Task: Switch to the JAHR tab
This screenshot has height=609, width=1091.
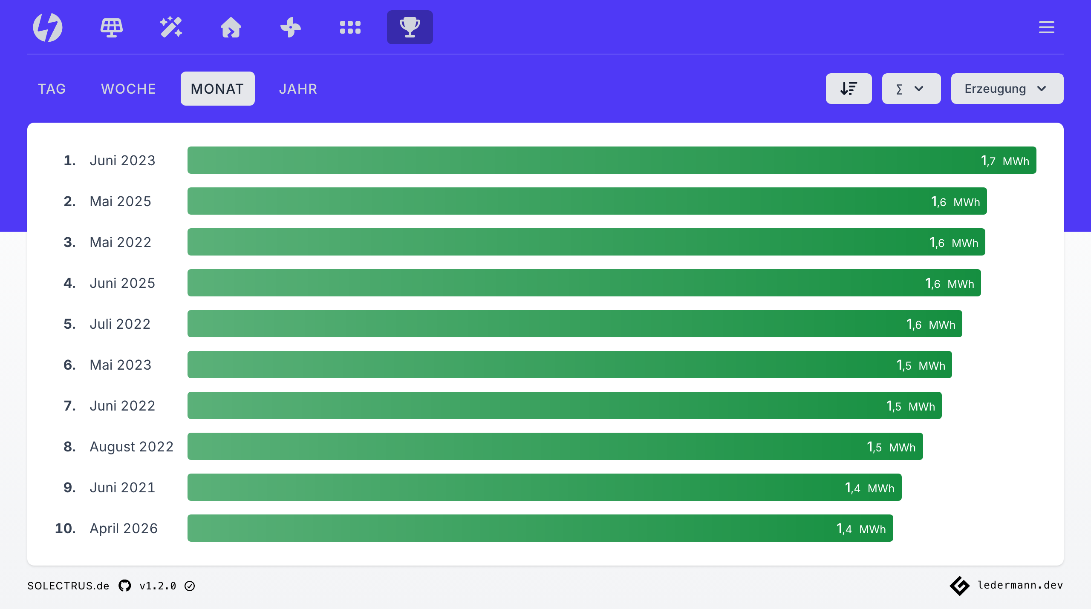Action: point(298,89)
